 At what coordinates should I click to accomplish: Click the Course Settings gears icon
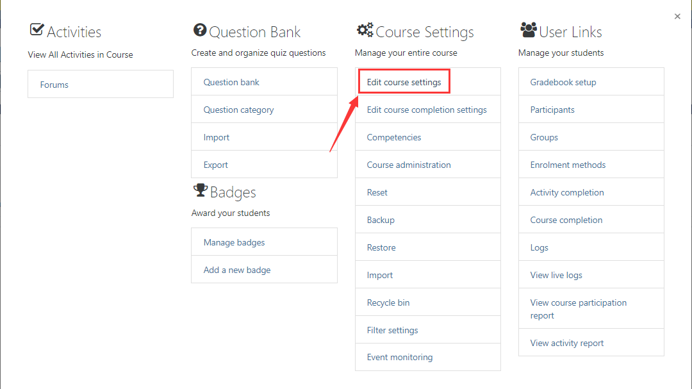pos(365,30)
